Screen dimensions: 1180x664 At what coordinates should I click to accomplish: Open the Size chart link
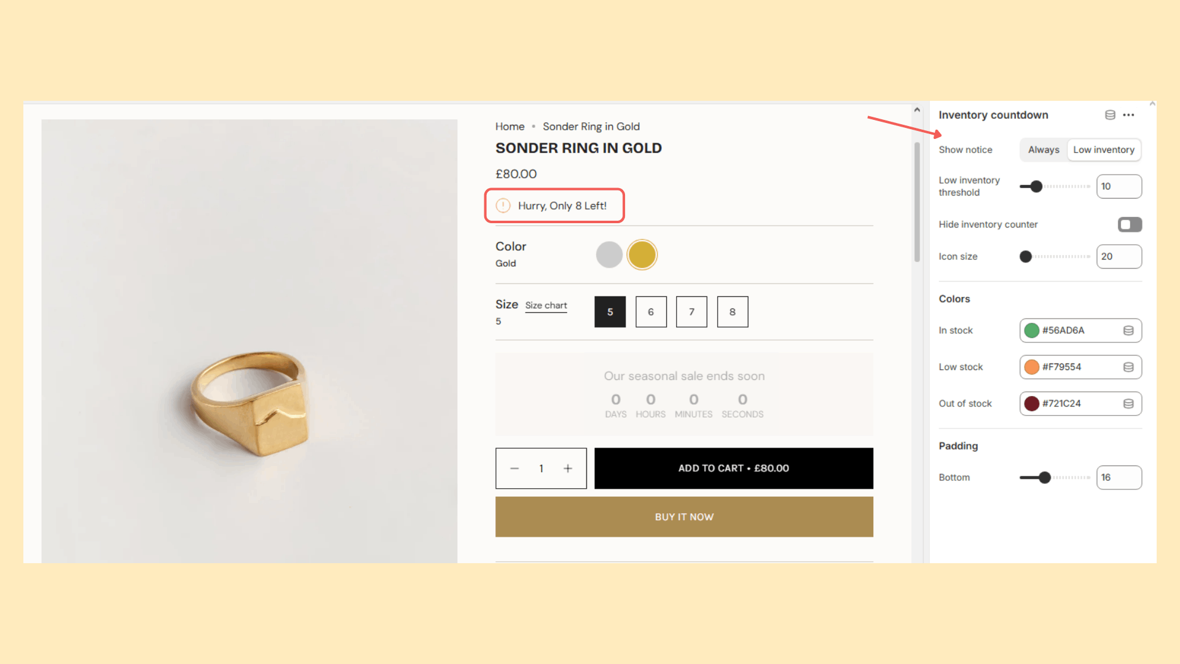click(546, 305)
